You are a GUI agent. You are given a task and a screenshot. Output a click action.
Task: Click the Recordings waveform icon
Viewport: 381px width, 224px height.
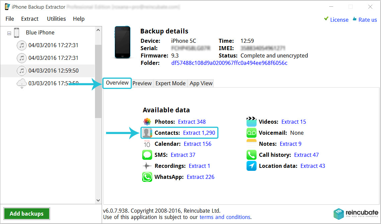click(147, 166)
